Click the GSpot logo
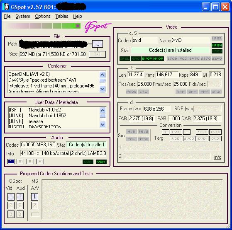232x230 pixels. click(x=98, y=27)
